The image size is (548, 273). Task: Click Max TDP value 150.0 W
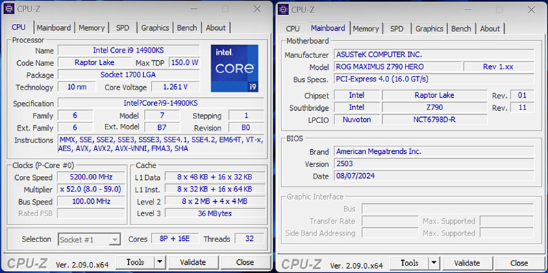pyautogui.click(x=184, y=62)
